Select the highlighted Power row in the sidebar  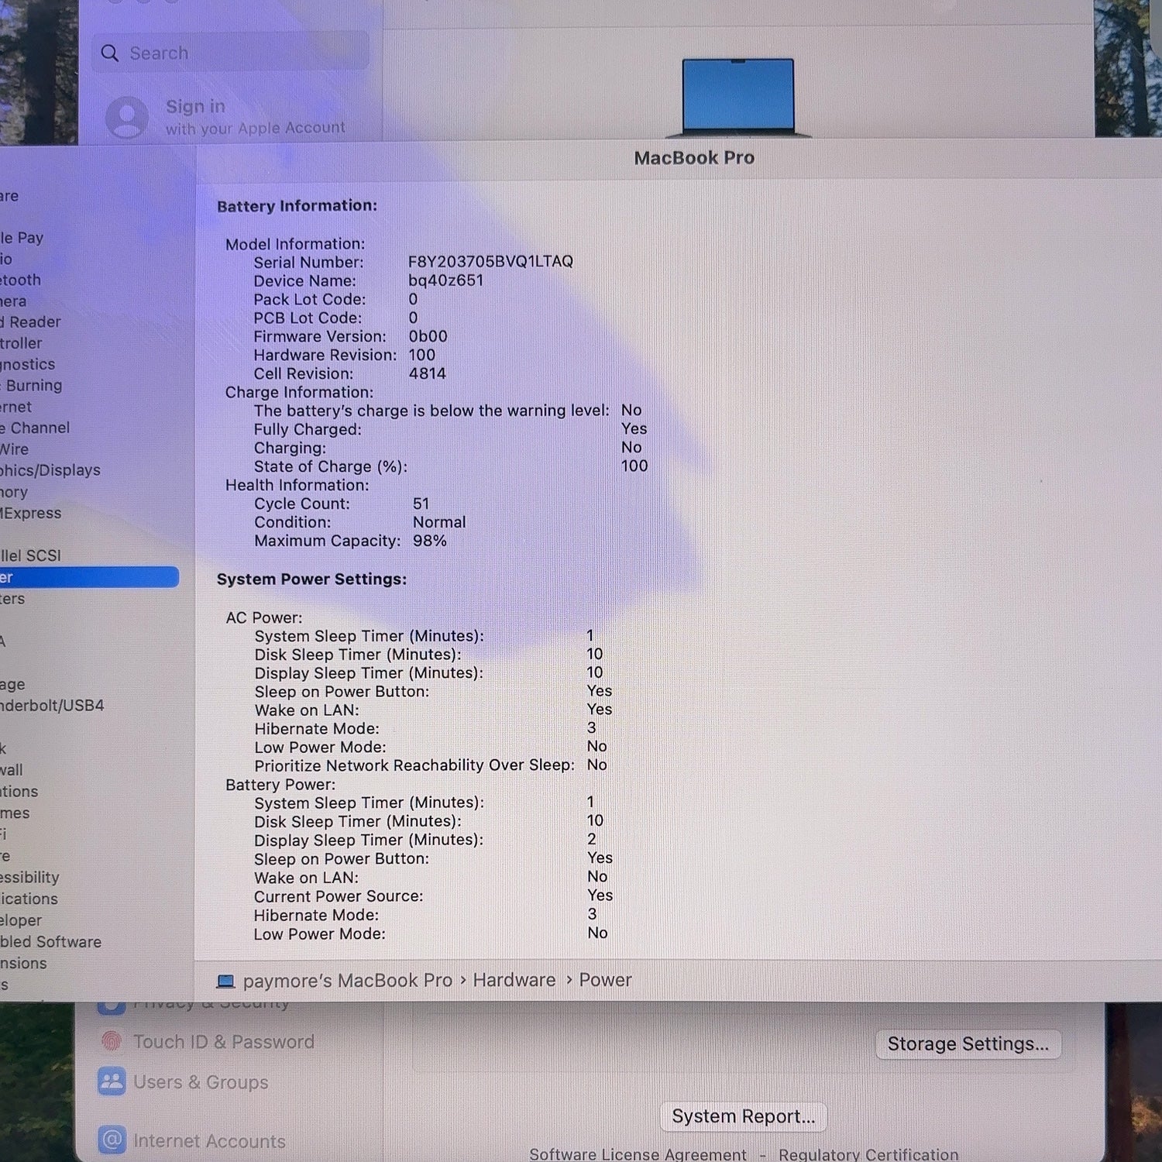[89, 577]
